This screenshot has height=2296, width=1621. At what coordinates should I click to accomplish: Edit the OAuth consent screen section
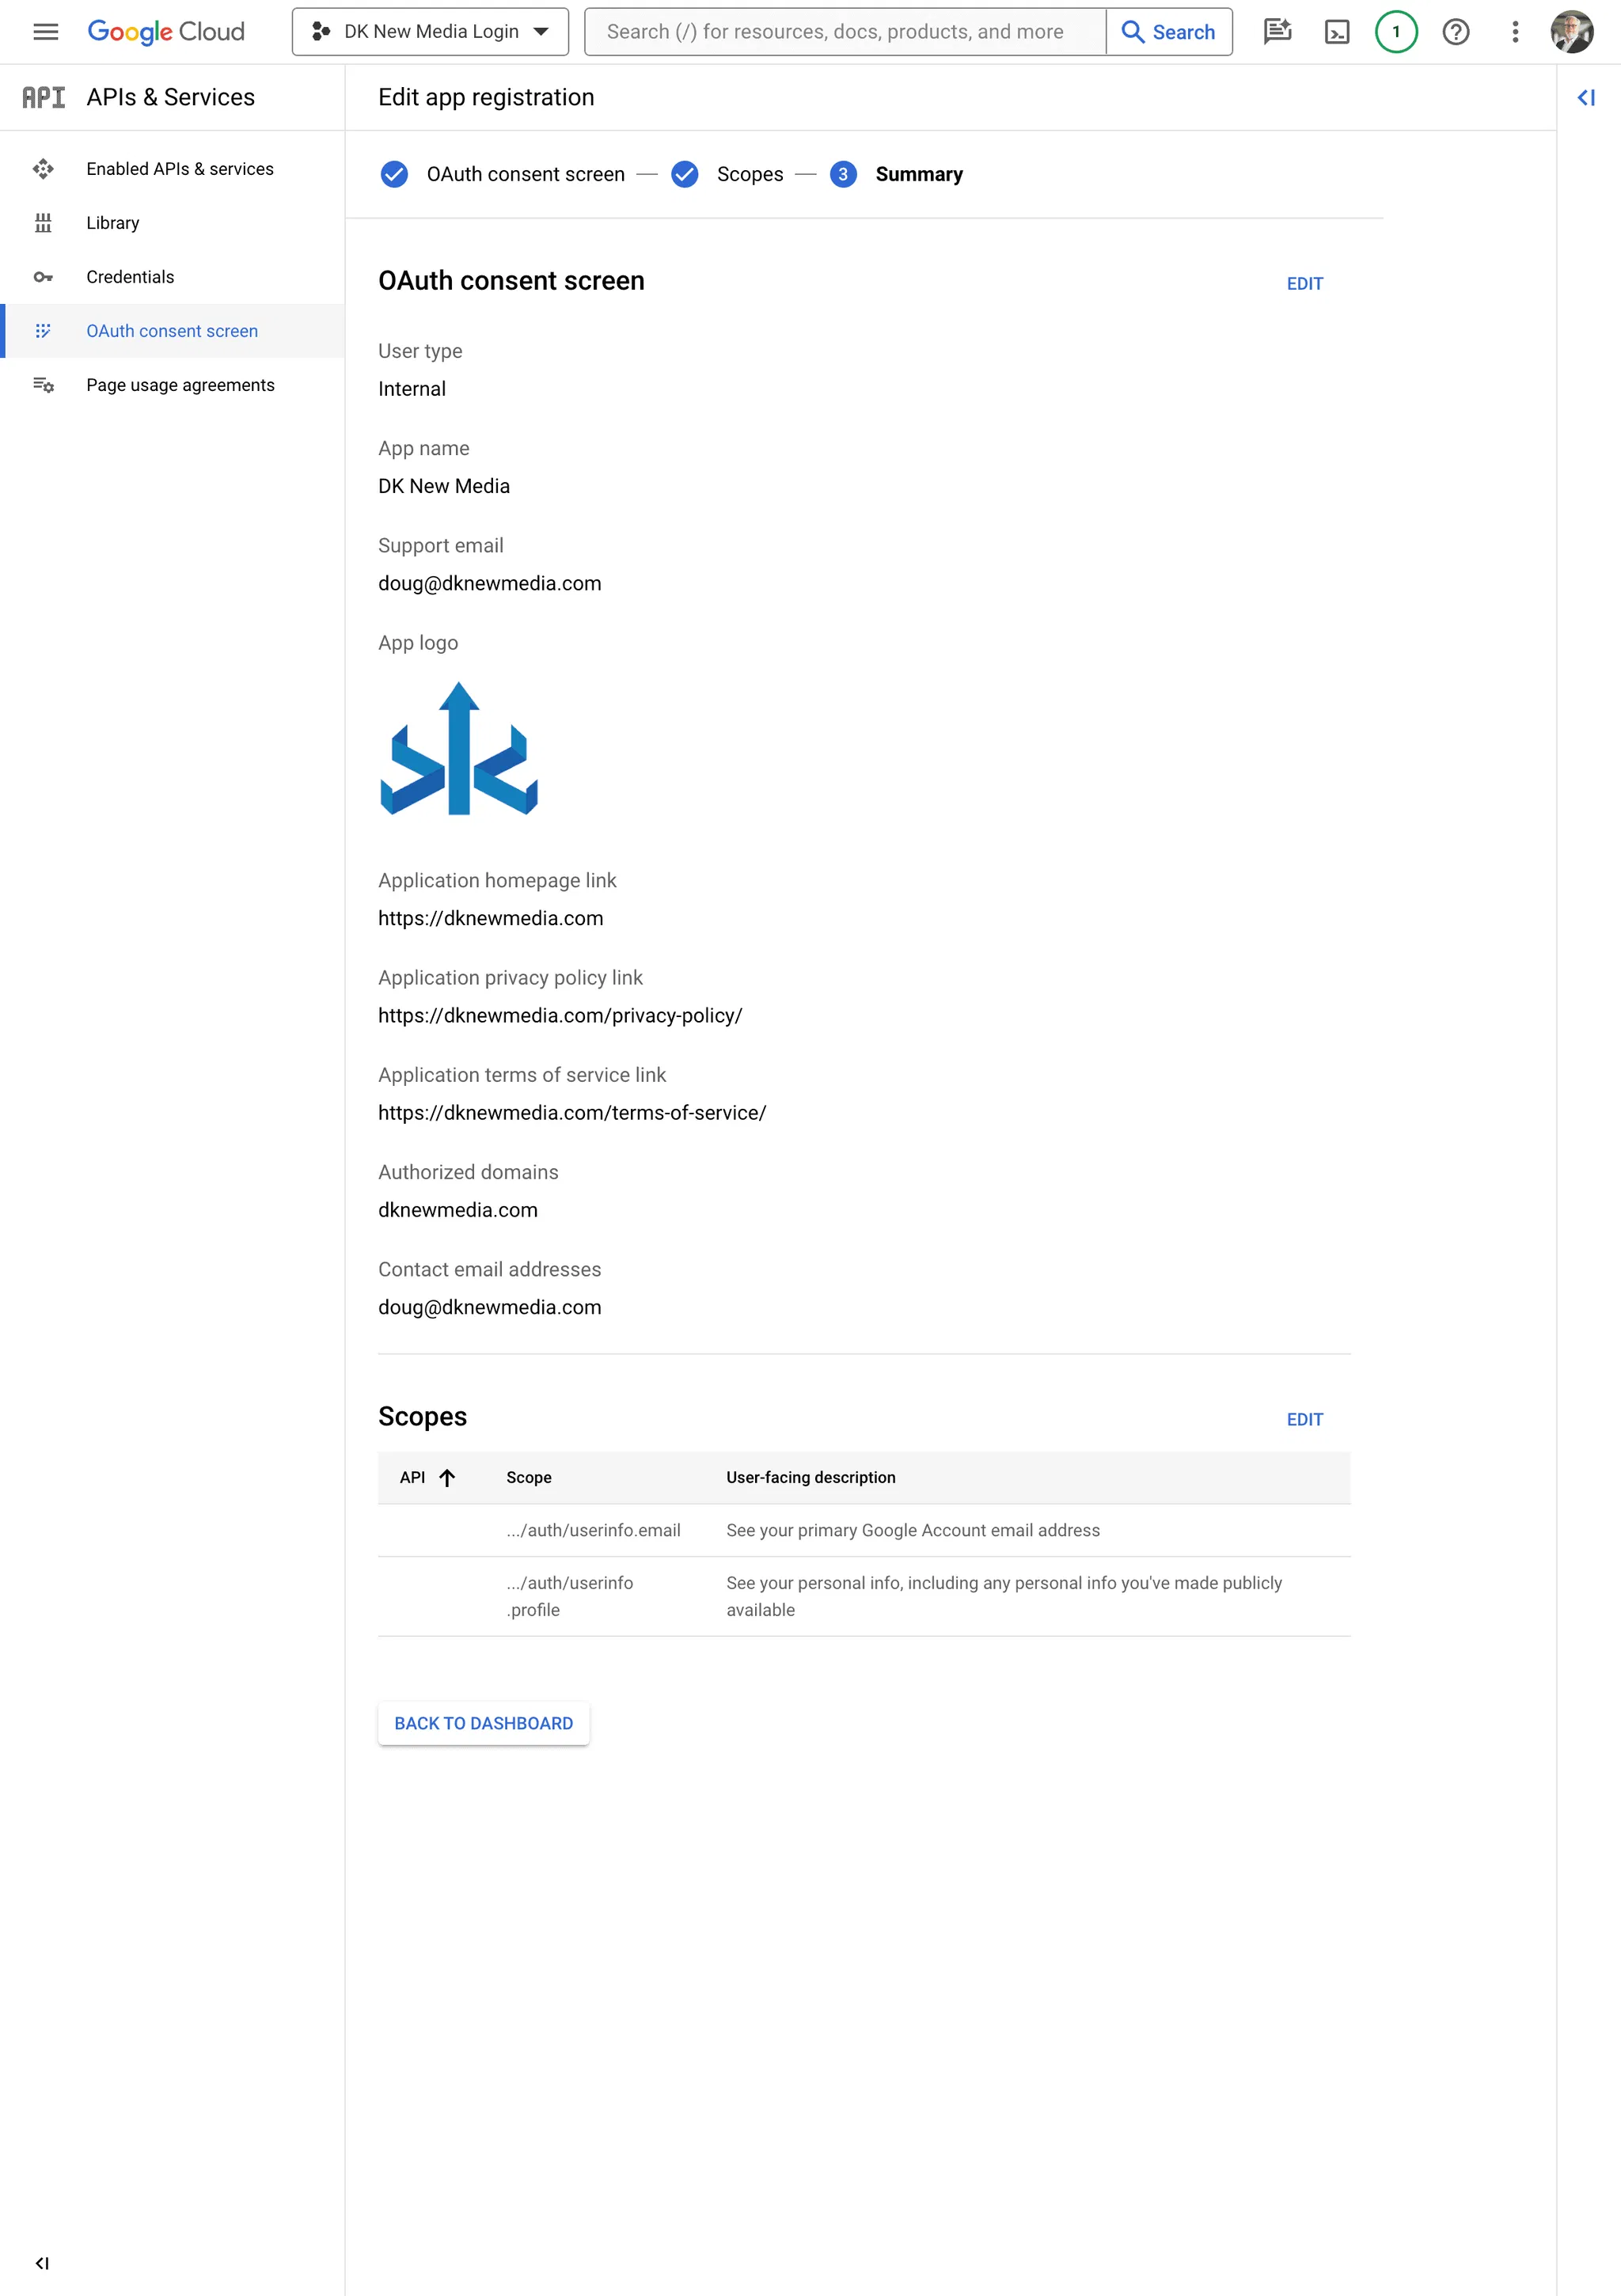coord(1304,284)
